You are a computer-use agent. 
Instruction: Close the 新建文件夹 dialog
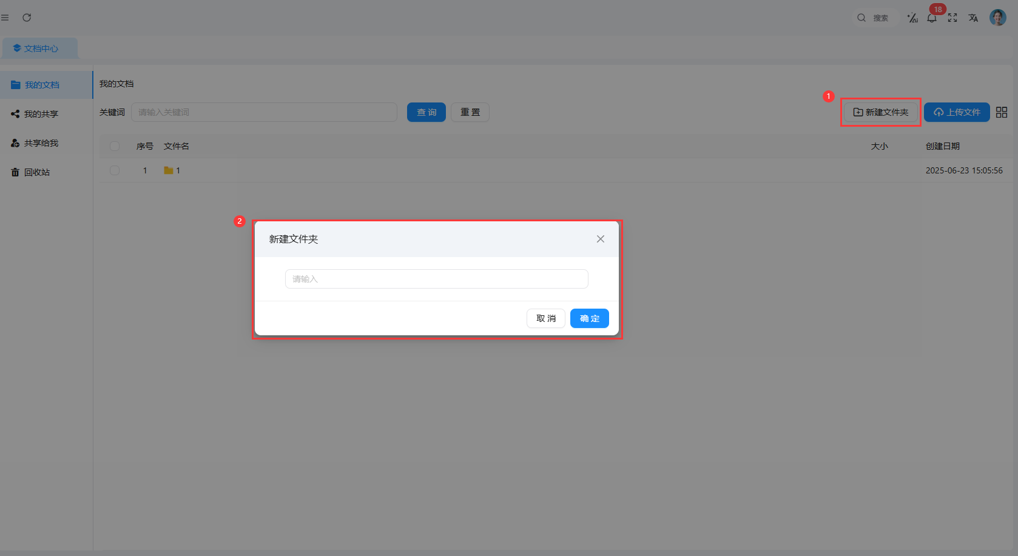click(601, 239)
